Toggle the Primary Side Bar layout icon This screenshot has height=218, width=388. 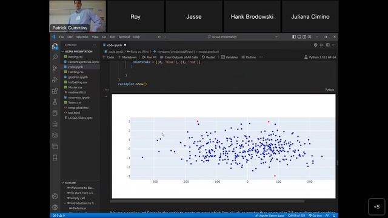[294, 37]
